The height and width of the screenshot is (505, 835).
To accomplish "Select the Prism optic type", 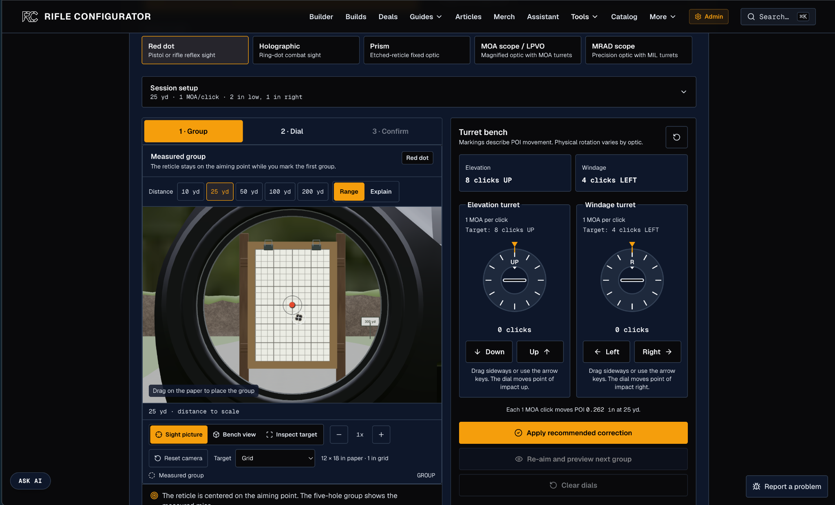I will point(417,50).
